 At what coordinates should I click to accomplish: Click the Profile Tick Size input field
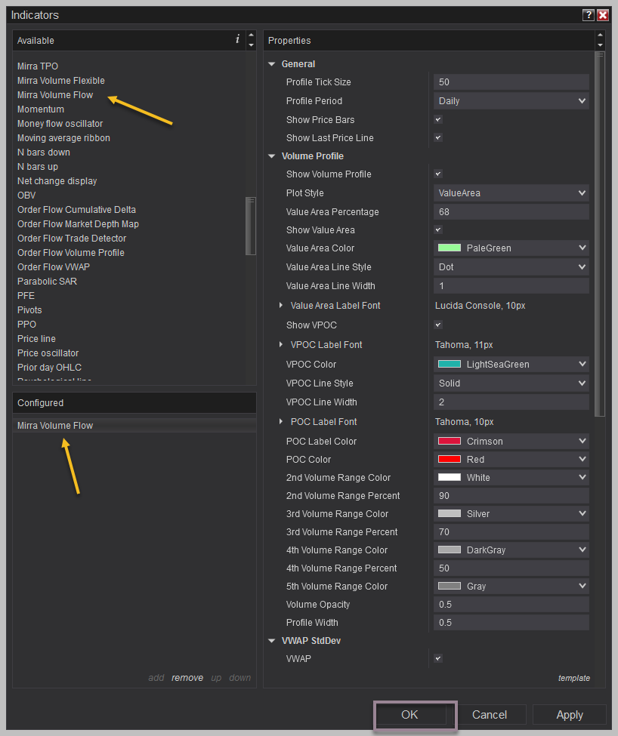pyautogui.click(x=511, y=82)
